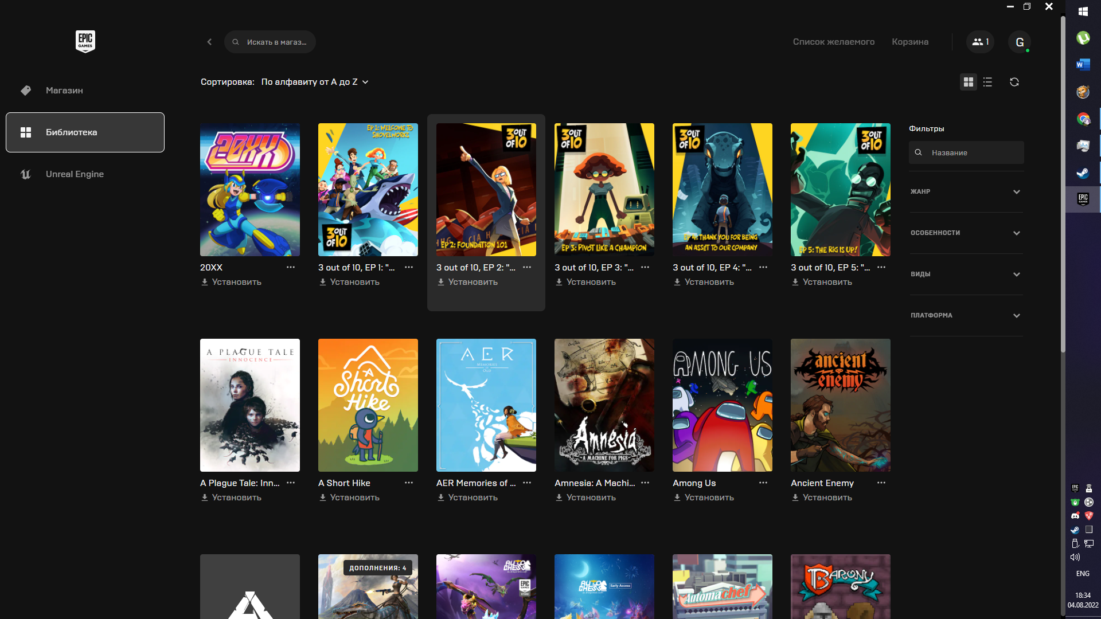The image size is (1101, 619).
Task: Open Microsoft Word from the taskbar
Action: [1083, 64]
